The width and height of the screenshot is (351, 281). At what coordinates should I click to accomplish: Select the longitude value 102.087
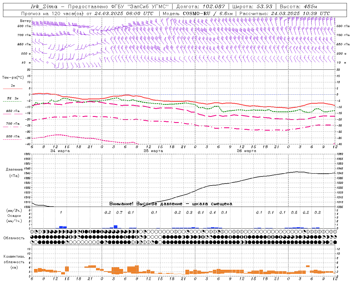coord(214,7)
